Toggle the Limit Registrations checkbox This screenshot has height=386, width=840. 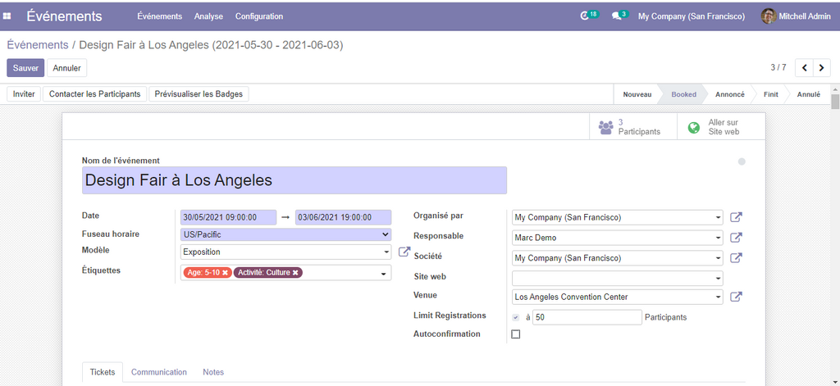515,317
